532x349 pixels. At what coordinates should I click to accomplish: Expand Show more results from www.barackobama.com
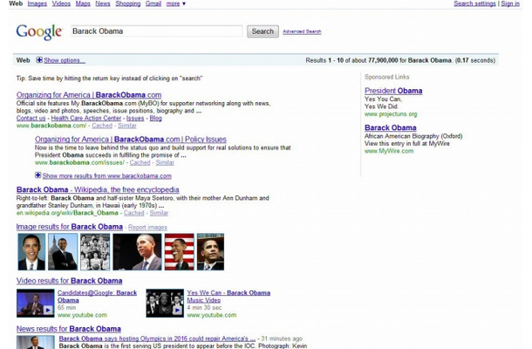[x=107, y=176]
